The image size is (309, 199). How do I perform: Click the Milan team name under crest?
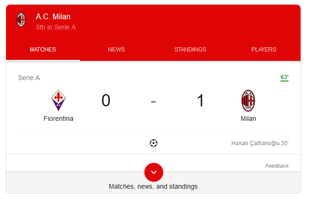coord(248,118)
